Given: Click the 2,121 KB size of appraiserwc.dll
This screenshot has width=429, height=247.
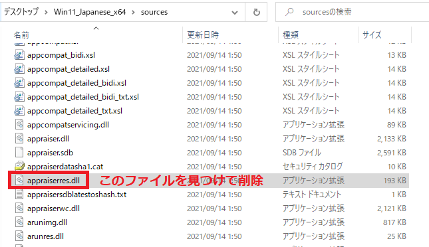Looking at the screenshot, I should (x=392, y=208).
